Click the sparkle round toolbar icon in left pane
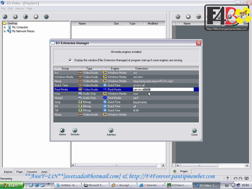Viewport: 252px width, 189px height. tap(36, 16)
